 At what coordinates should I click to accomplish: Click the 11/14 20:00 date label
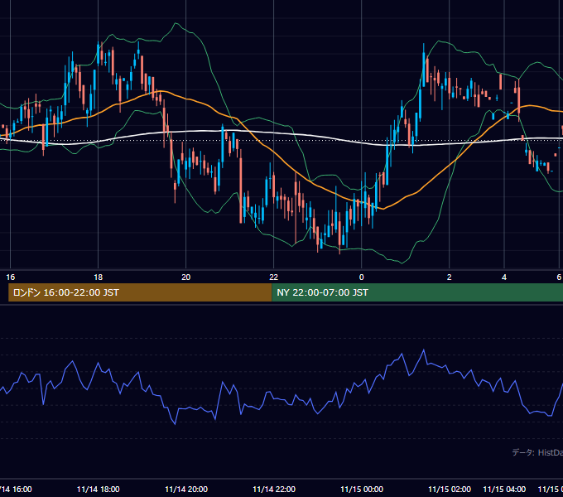tap(186, 490)
